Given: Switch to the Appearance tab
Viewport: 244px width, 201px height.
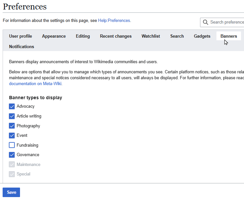Looking at the screenshot, I should point(54,36).
